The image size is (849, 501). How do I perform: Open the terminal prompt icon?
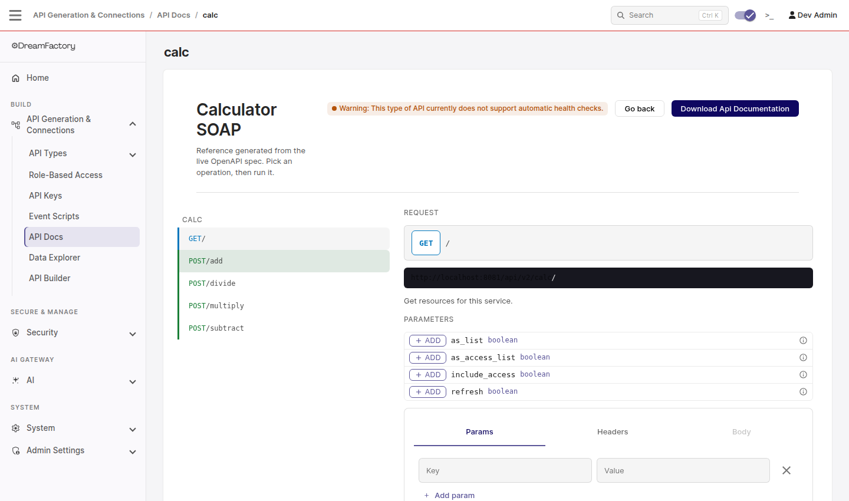click(769, 15)
